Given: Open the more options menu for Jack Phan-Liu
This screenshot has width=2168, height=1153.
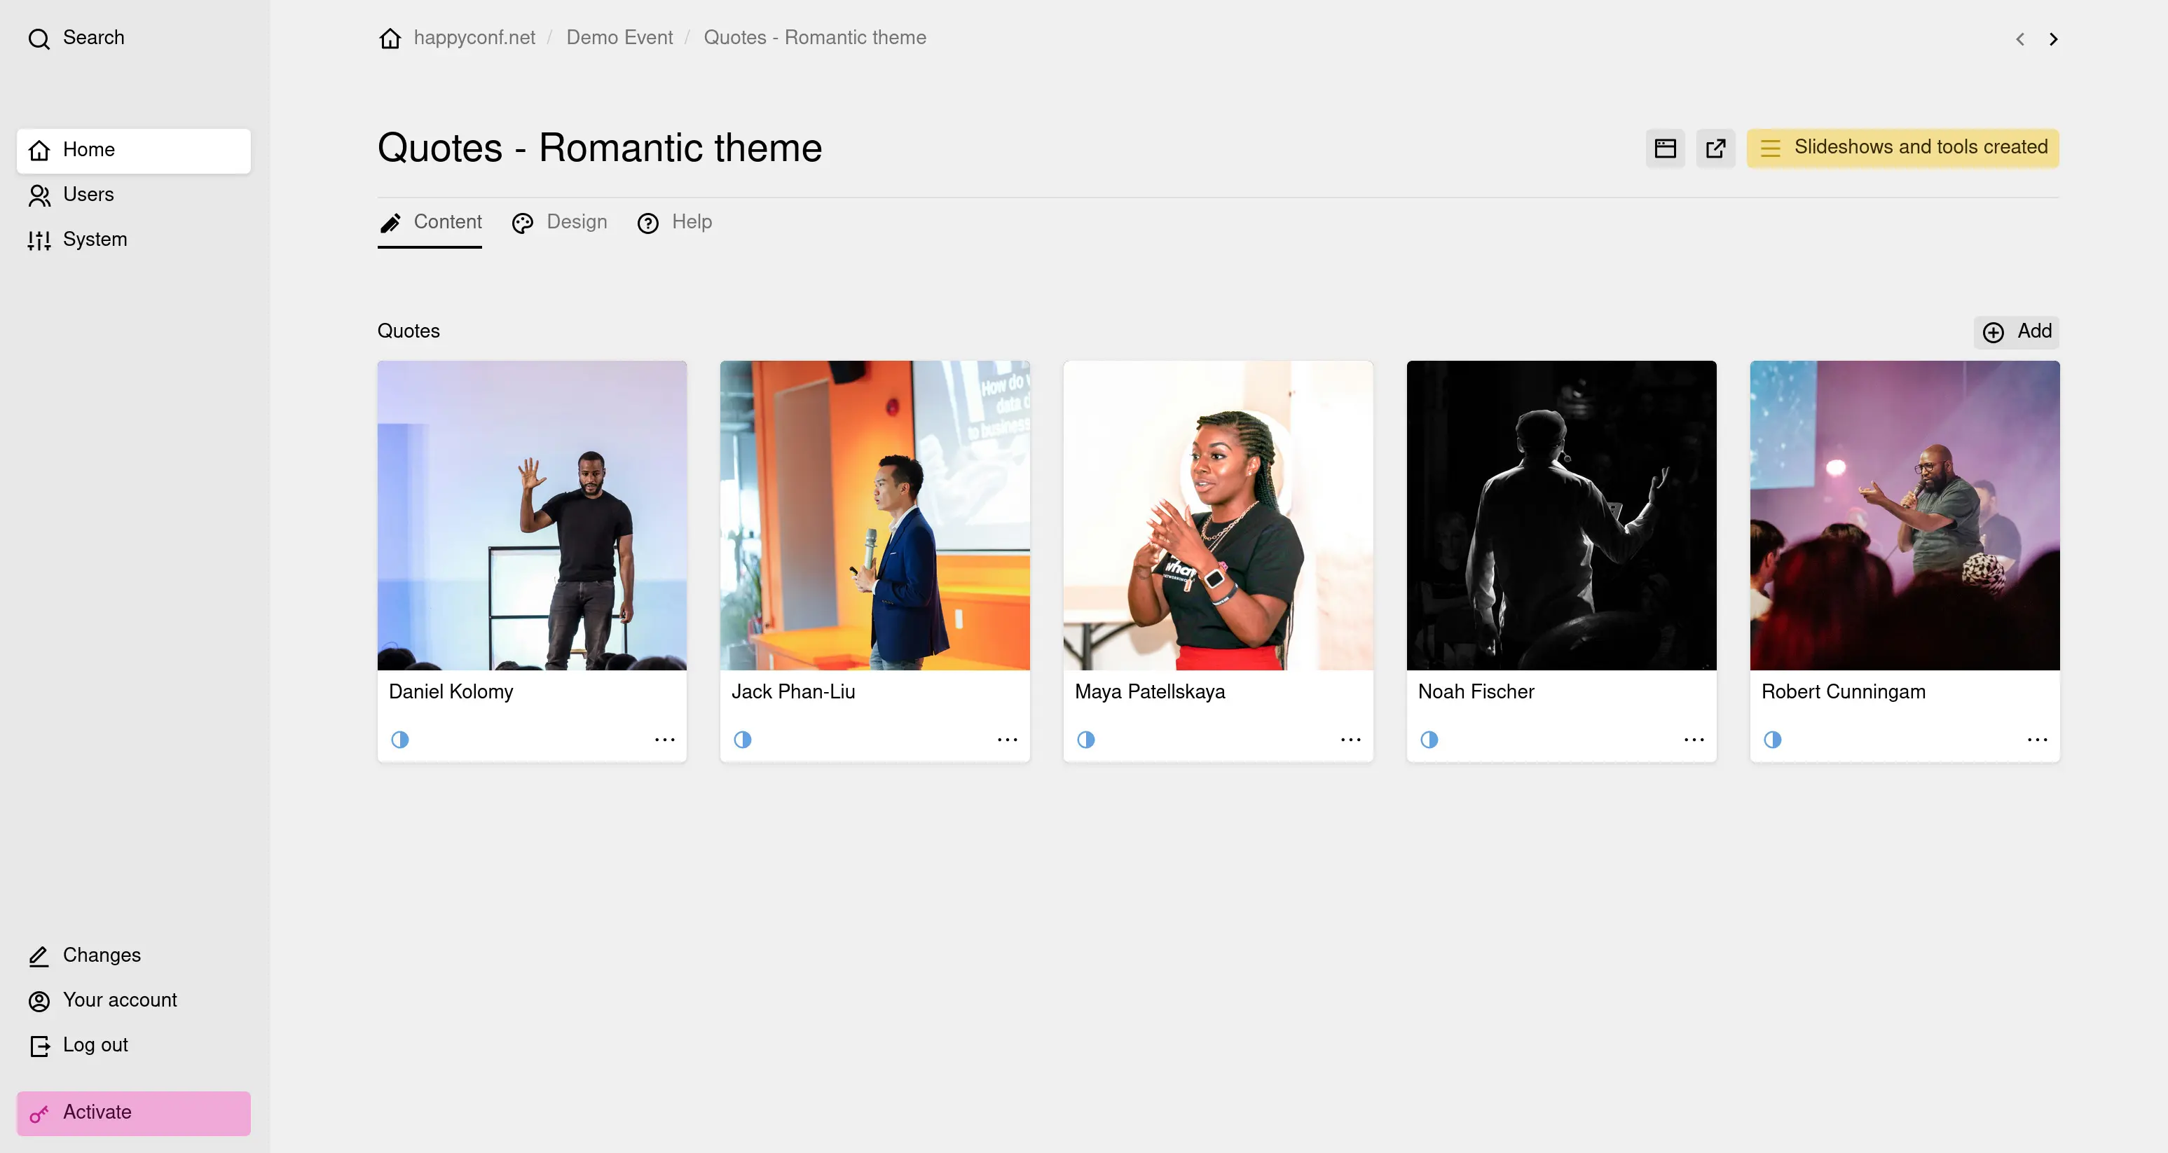Looking at the screenshot, I should coord(1008,739).
